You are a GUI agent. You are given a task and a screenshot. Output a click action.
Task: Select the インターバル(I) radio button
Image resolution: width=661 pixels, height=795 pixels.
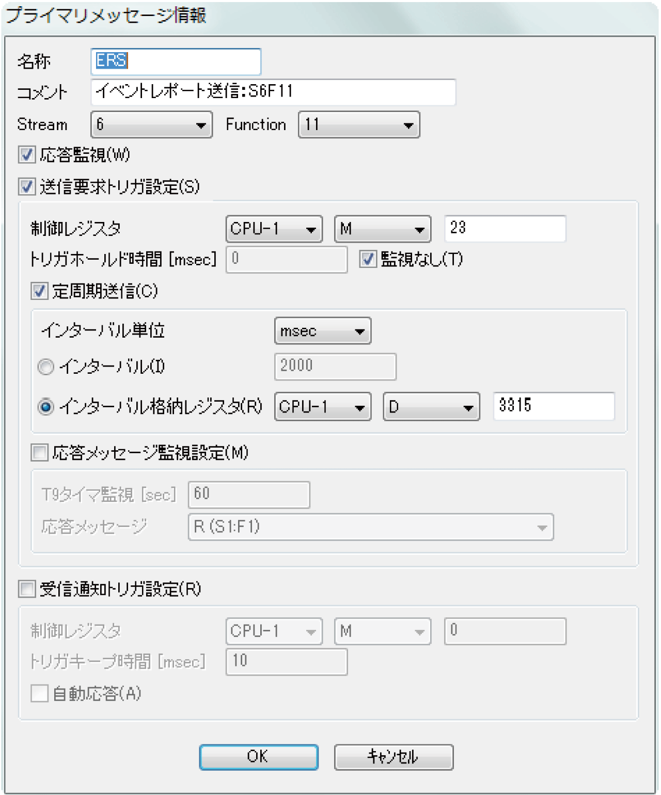46,367
